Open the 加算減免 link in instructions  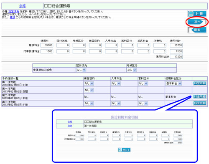[13, 12]
